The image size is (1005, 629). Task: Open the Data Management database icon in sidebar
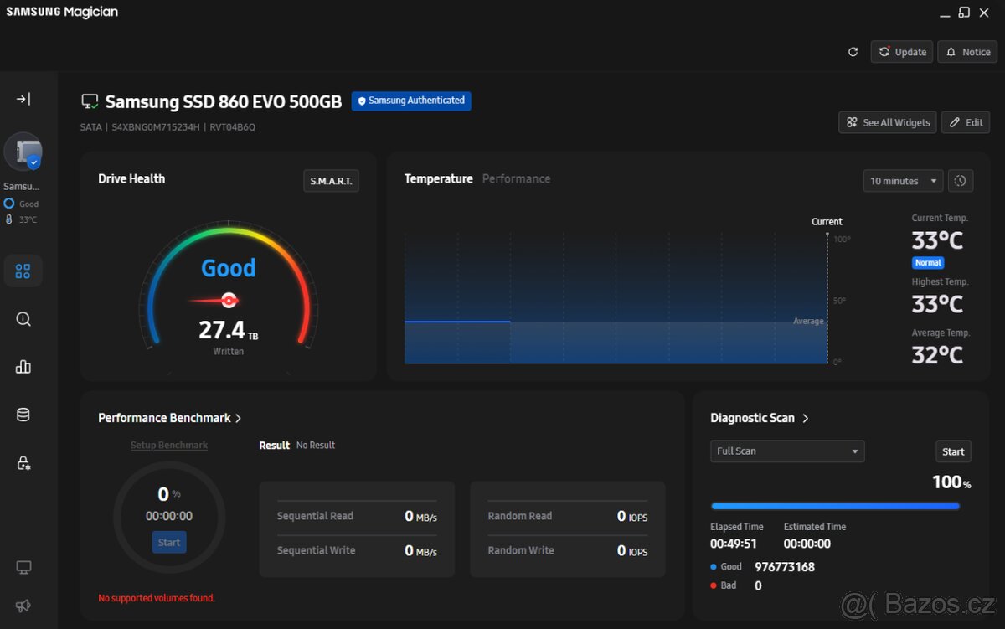coord(23,415)
